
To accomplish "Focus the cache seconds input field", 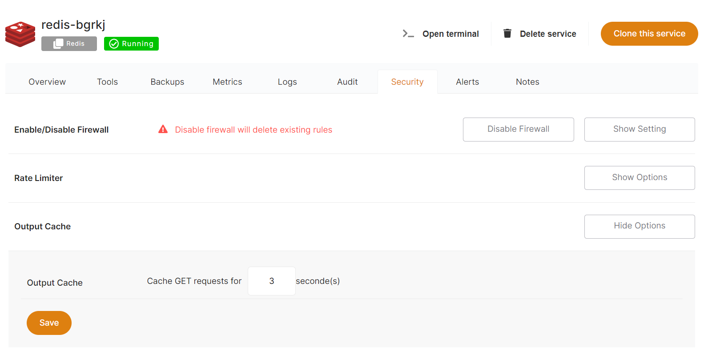I will click(x=271, y=281).
